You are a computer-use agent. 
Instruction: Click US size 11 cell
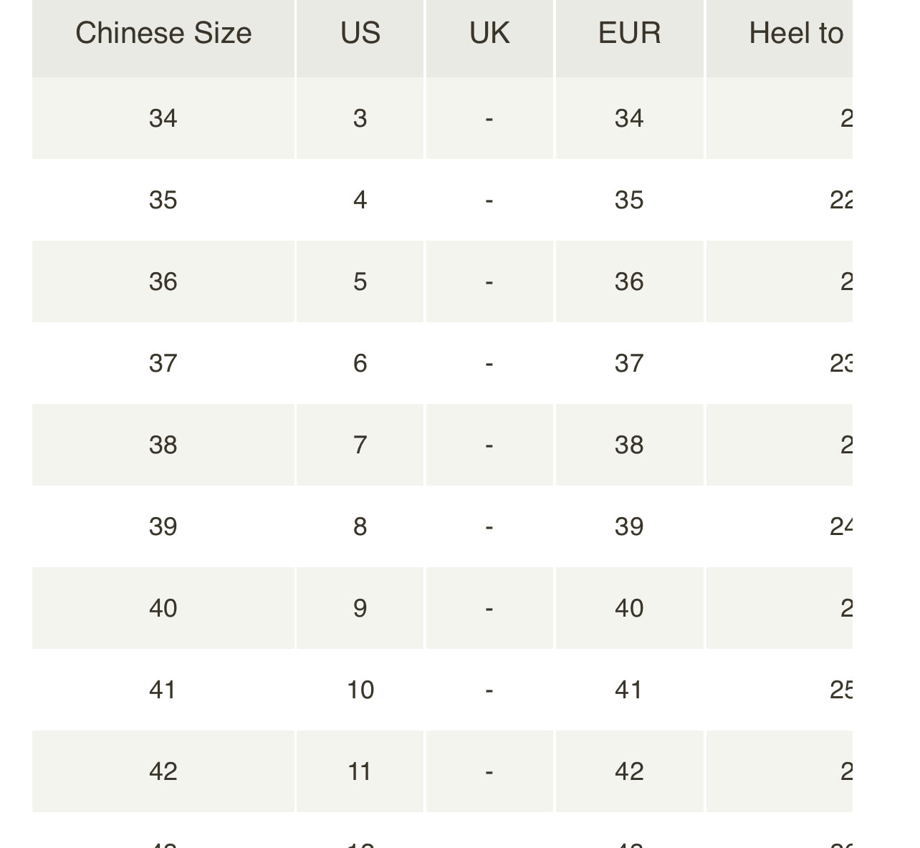(x=360, y=771)
